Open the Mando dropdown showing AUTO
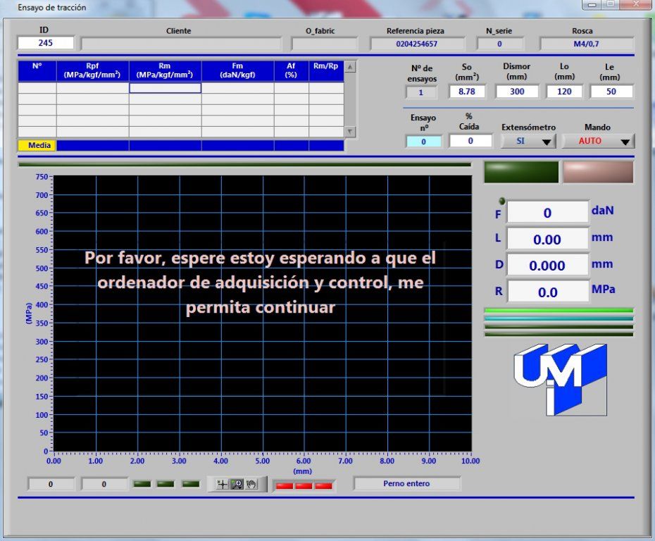This screenshot has width=655, height=541. pyautogui.click(x=598, y=141)
